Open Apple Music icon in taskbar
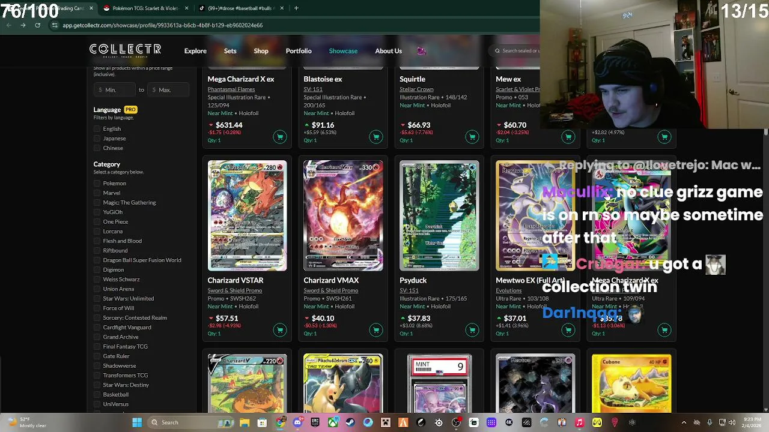The height and width of the screenshot is (432, 769). [579, 422]
